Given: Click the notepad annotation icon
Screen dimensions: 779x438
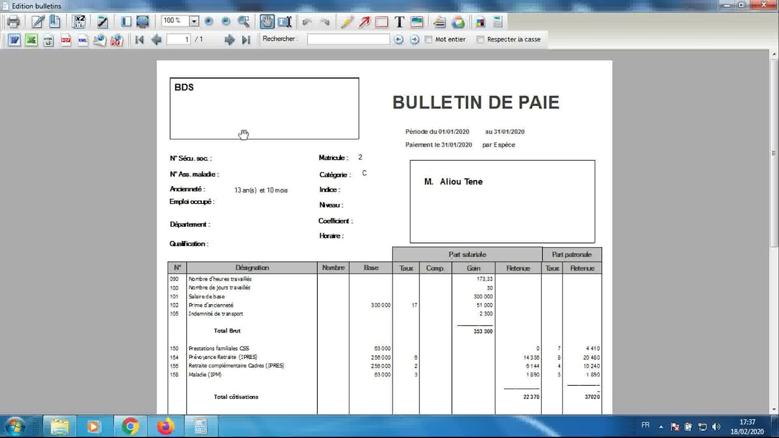Looking at the screenshot, I should click(102, 22).
